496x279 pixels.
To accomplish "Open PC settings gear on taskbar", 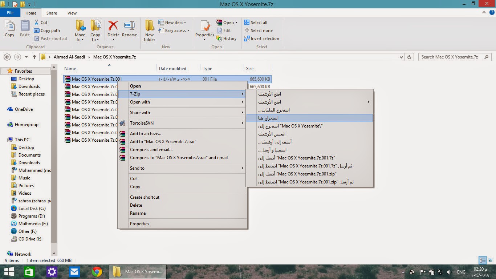I will point(52,272).
